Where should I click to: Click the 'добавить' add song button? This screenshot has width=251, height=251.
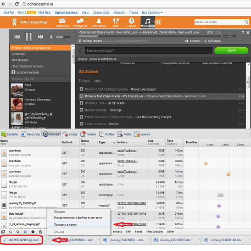pyautogui.click(x=213, y=41)
